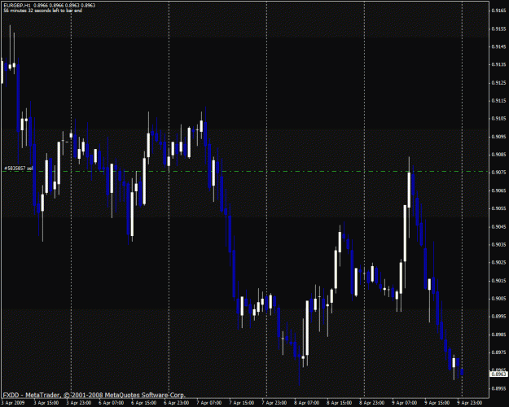Click the '3 Apr 15:00' time axis label
The image size is (509, 407).
tap(46, 403)
